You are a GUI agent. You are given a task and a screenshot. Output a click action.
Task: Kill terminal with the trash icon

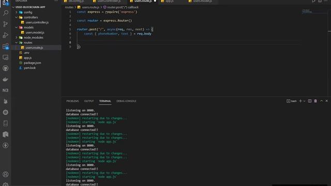(315, 101)
